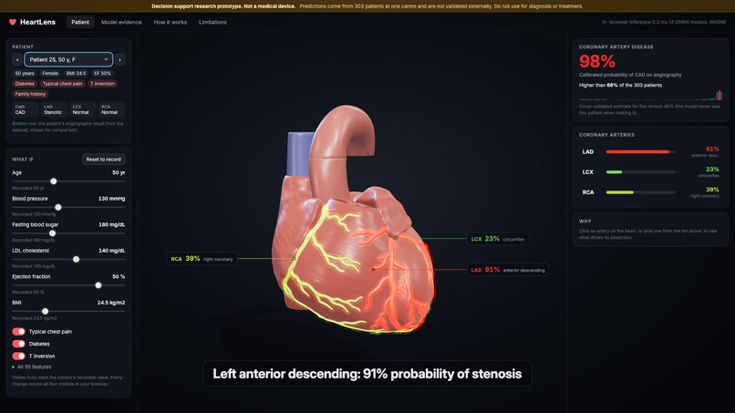
Task: Adjust the Age slider handle
Action: click(x=54, y=181)
